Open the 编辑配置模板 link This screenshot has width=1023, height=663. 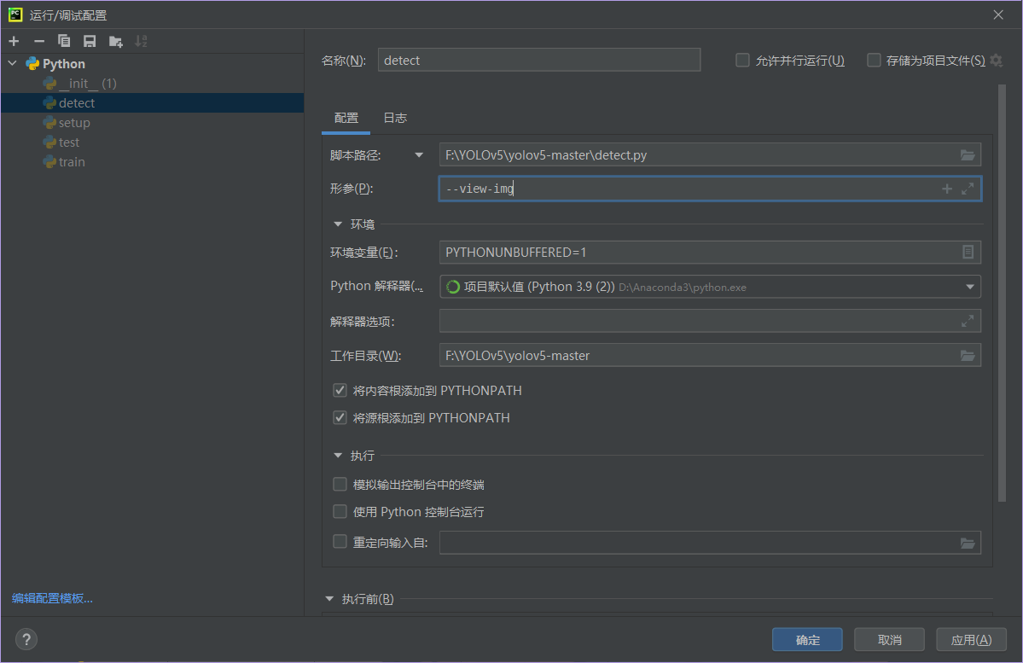point(52,598)
